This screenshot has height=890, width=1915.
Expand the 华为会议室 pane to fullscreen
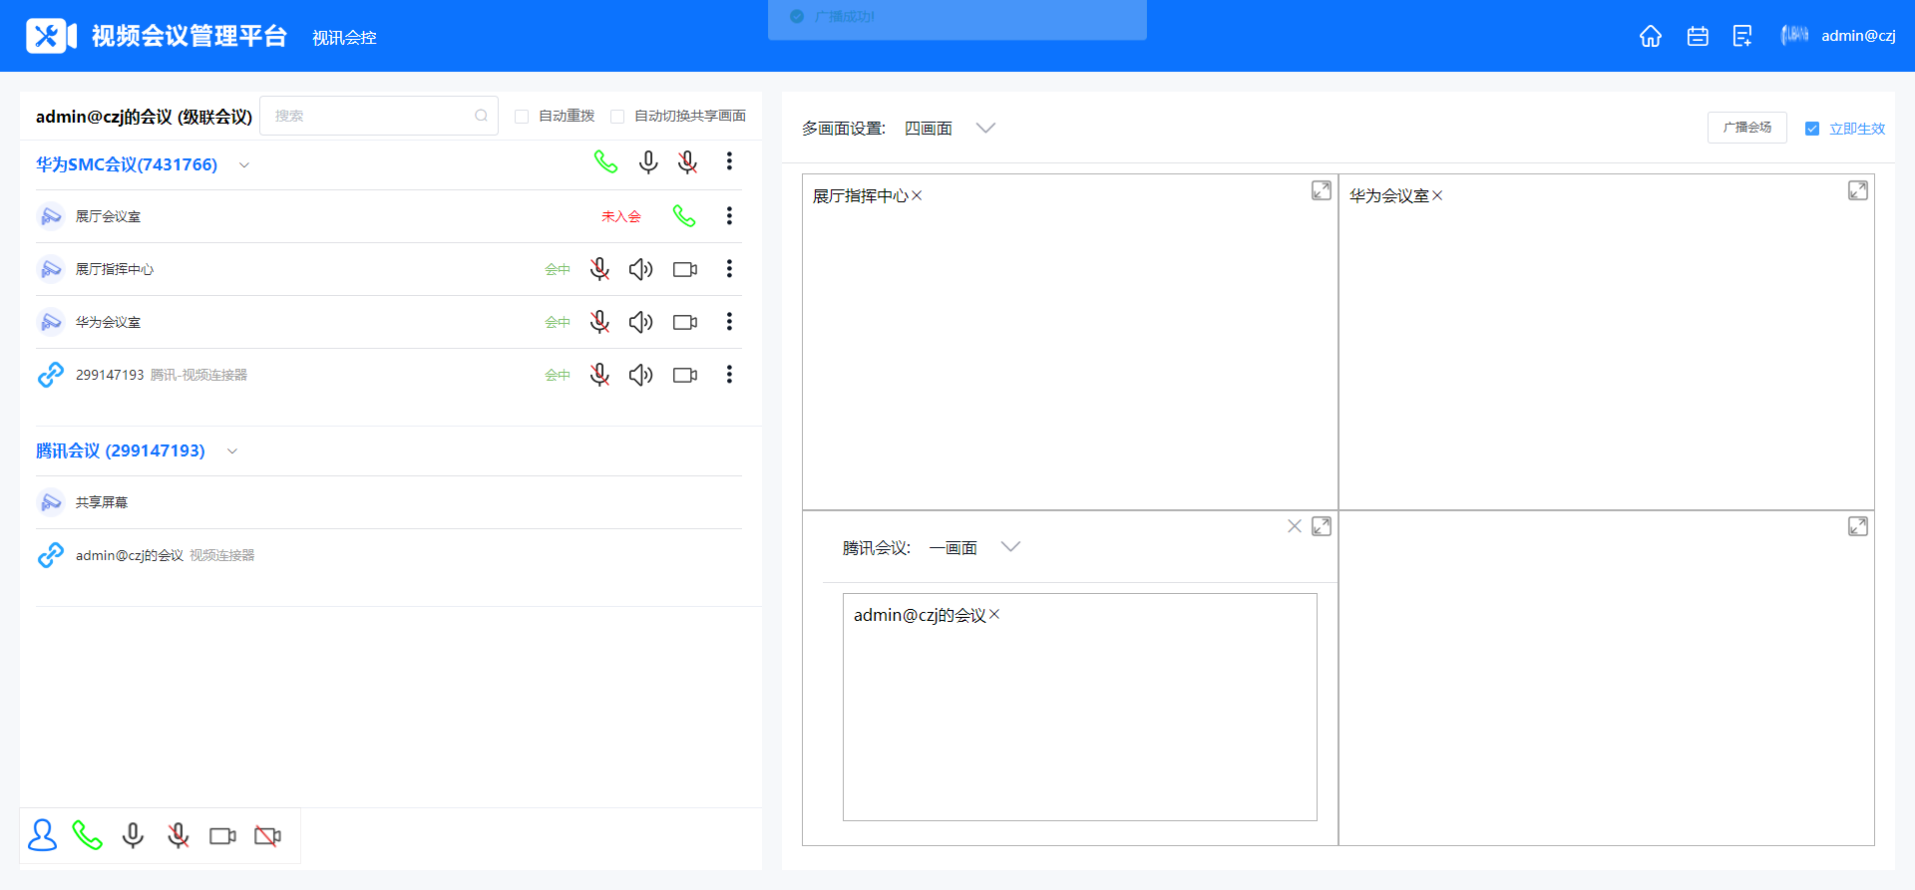1858,190
